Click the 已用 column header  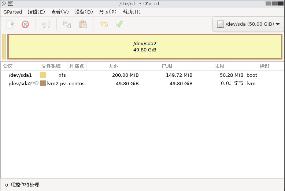point(167,66)
